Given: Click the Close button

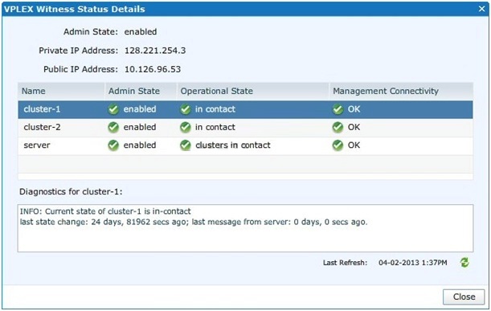Looking at the screenshot, I should [464, 297].
